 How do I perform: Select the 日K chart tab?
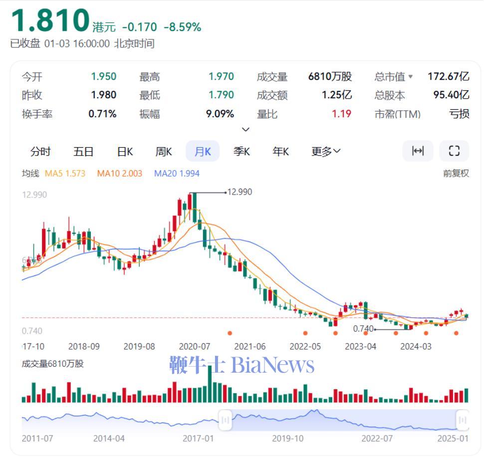[x=125, y=152]
